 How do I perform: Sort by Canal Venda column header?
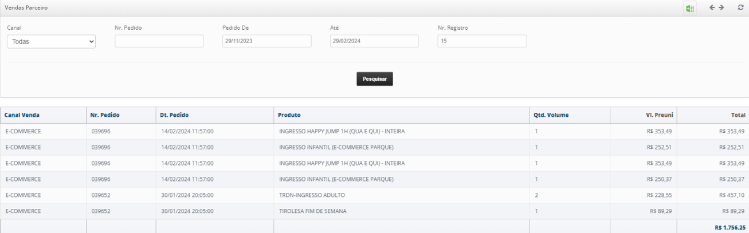(22, 115)
